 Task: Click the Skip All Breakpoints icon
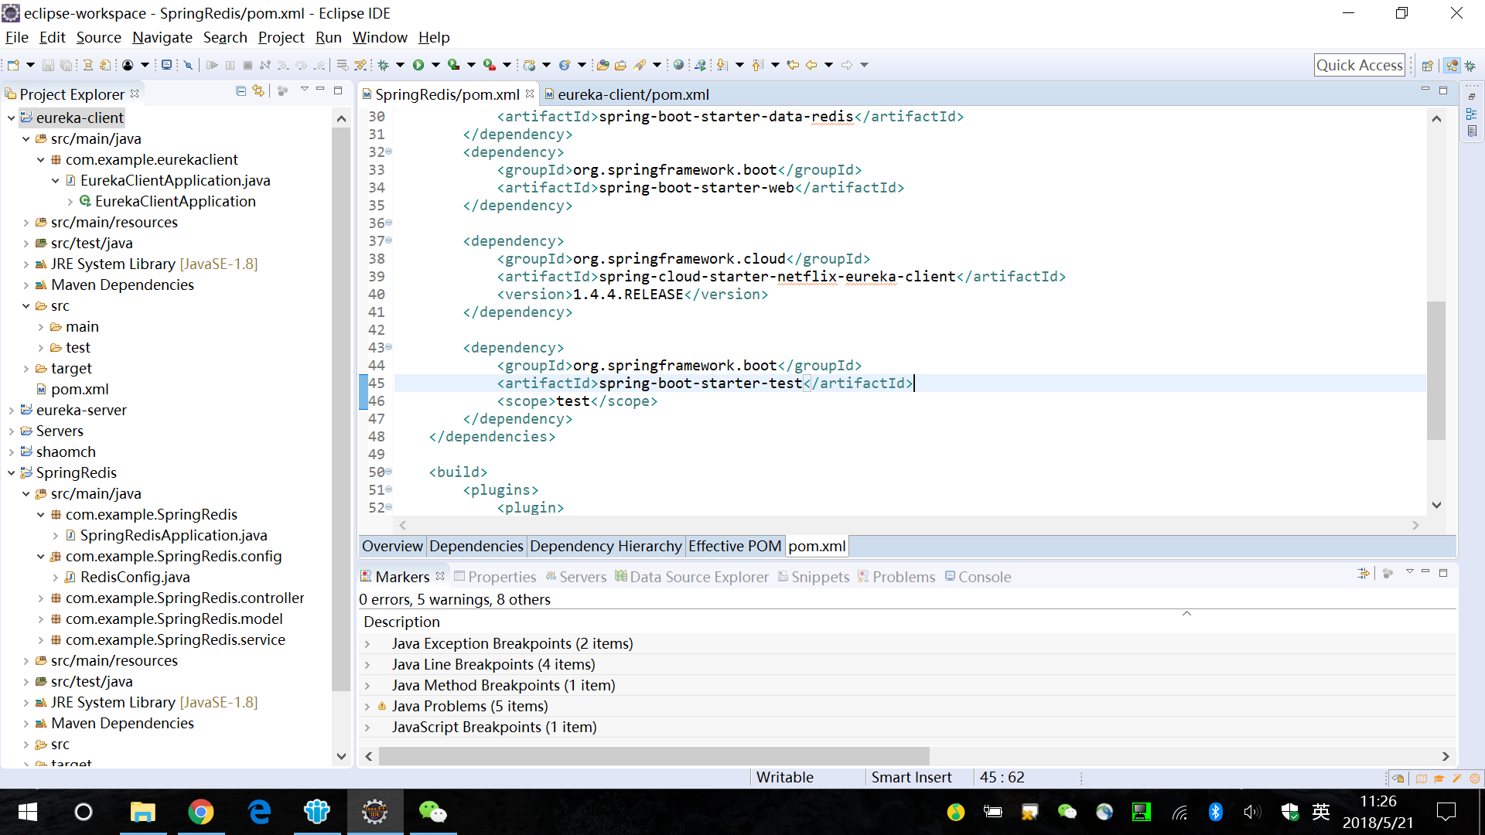187,65
